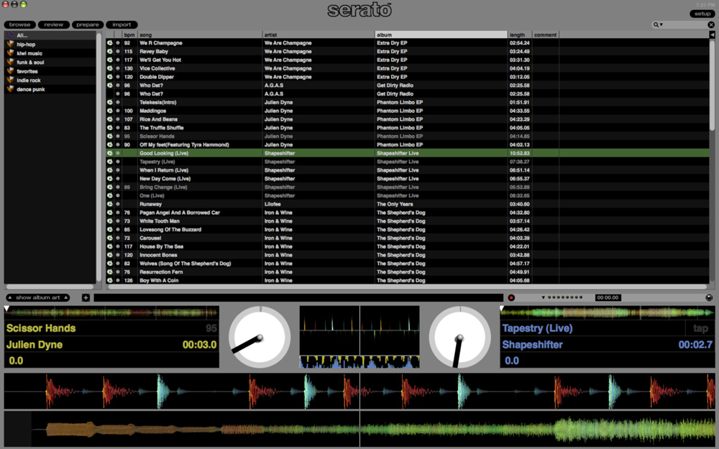Clear the search with the X icon
The height and width of the screenshot is (449, 719).
(711, 24)
